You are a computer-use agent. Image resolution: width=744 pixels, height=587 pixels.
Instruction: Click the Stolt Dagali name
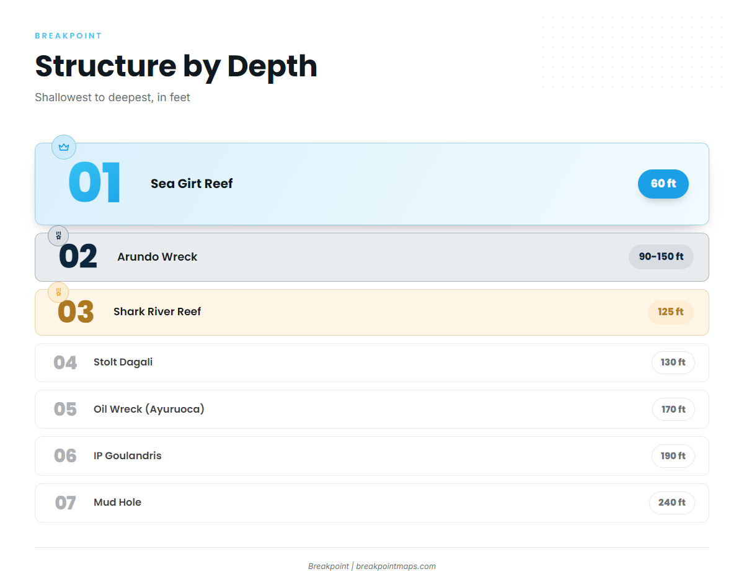pos(123,362)
